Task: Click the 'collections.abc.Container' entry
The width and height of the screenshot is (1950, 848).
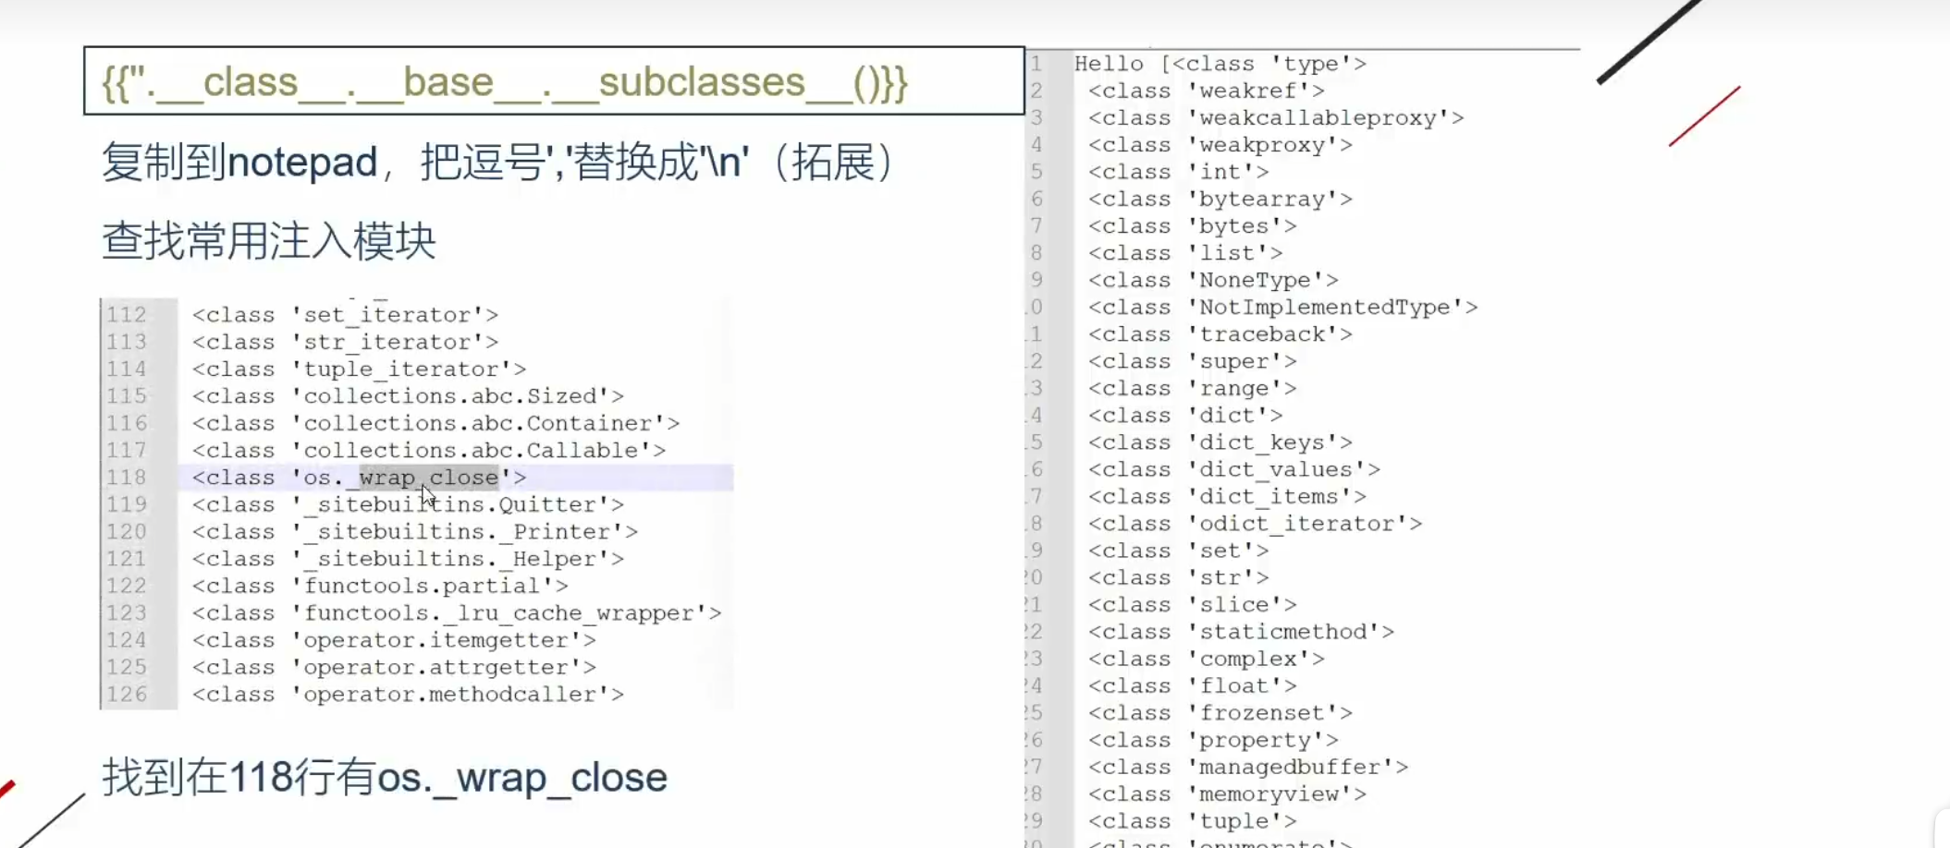Action: tap(435, 423)
